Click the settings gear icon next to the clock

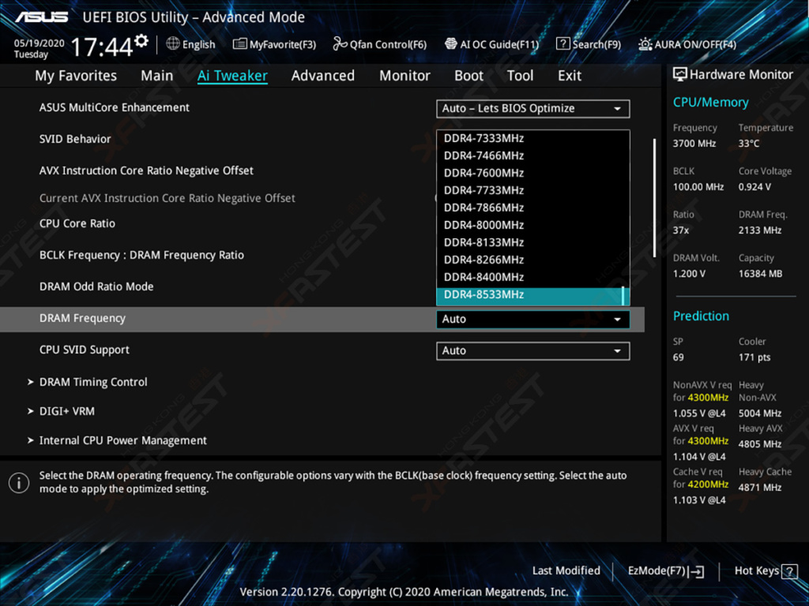click(x=141, y=41)
